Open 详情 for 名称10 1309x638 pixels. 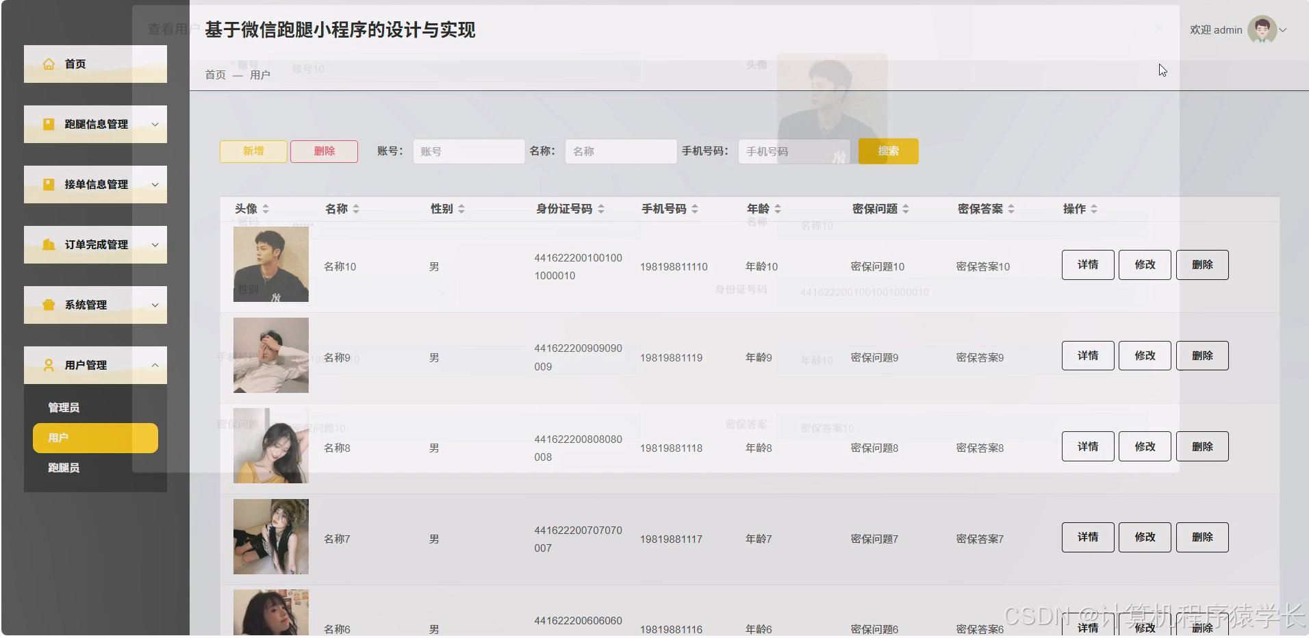[1088, 265]
